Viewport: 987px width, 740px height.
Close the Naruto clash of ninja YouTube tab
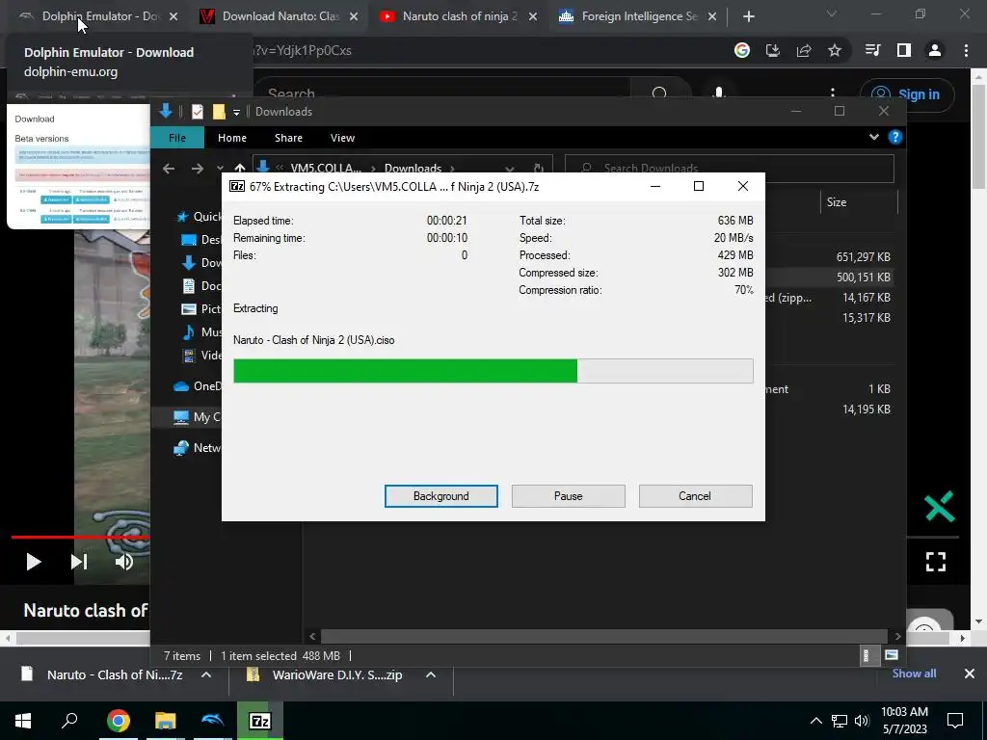coord(533,17)
